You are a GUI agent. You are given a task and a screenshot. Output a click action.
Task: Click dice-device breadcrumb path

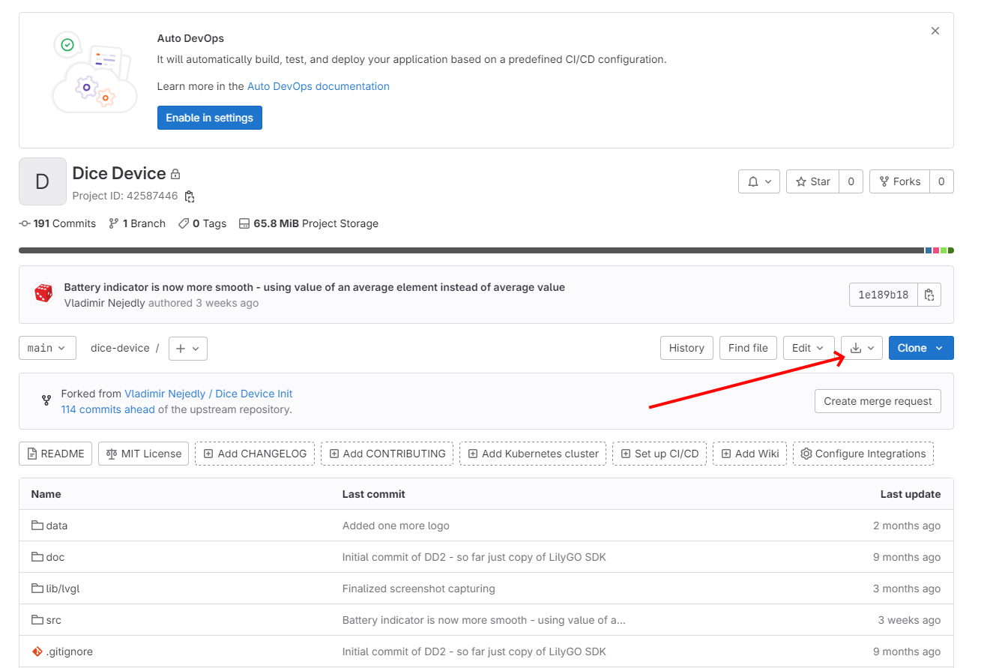[120, 348]
